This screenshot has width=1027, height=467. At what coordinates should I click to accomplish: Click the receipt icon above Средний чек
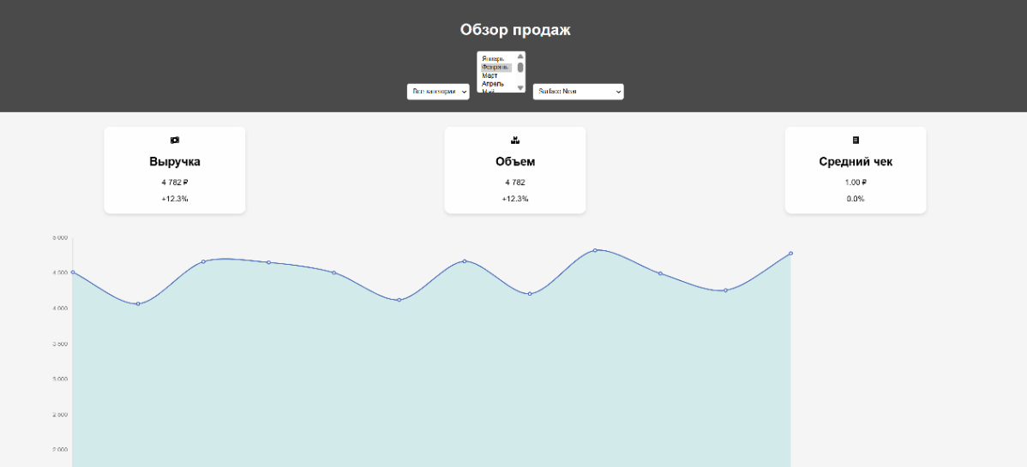[x=856, y=140]
